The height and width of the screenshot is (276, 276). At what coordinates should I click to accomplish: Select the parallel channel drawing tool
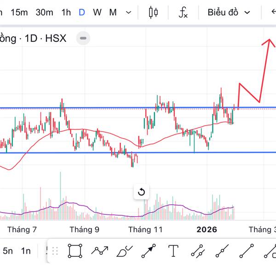click(x=197, y=251)
